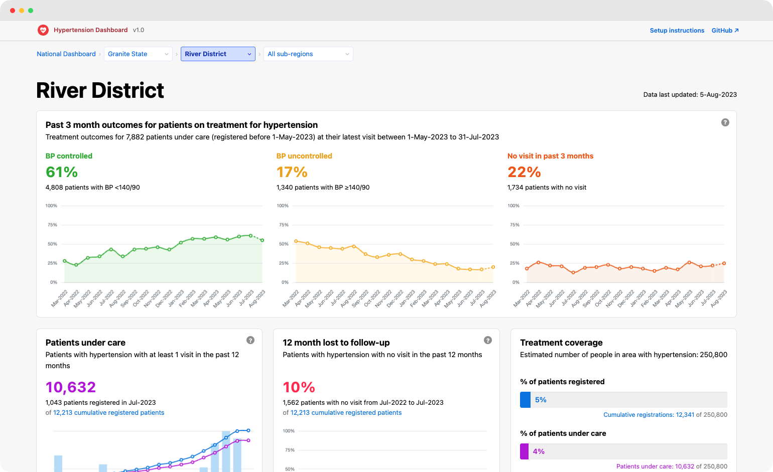This screenshot has height=472, width=773.
Task: Open cumulative registered patients link under Patients under care
Action: tap(109, 413)
